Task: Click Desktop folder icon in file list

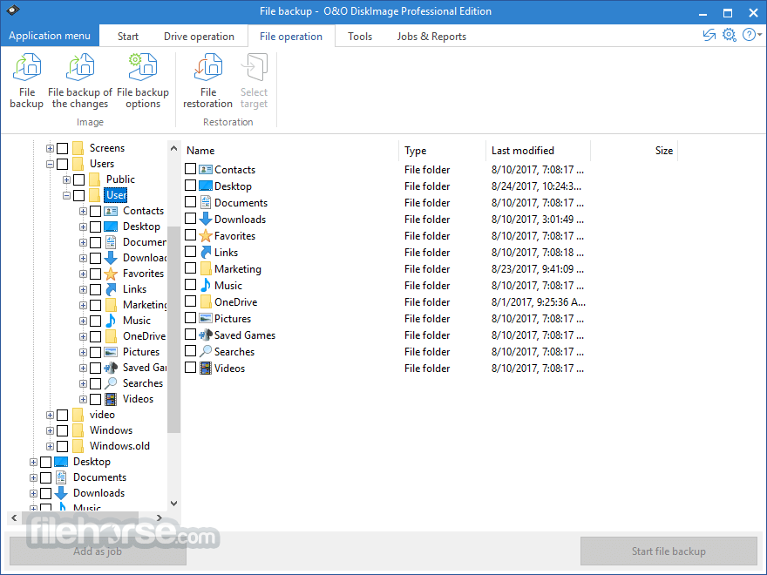Action: (x=206, y=186)
